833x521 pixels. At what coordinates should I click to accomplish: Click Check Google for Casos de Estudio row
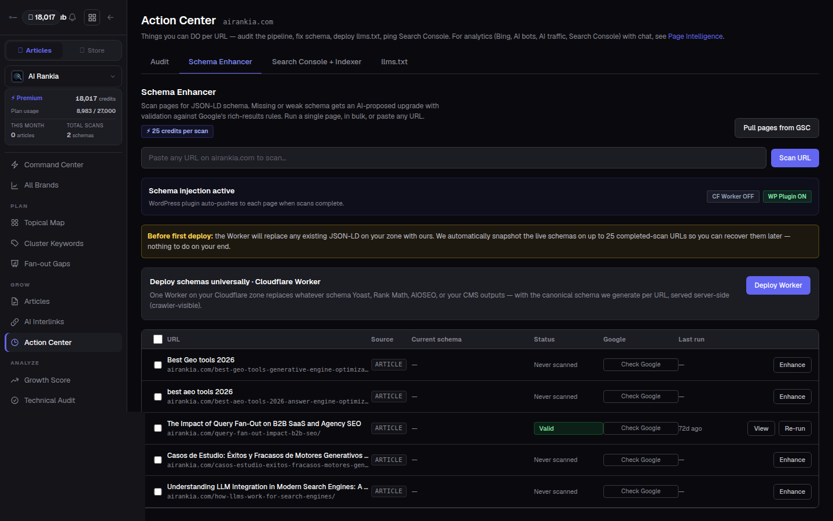click(x=640, y=460)
